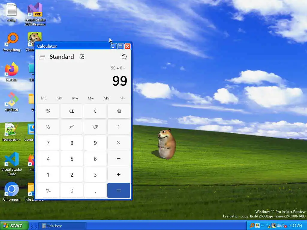
Task: Click digit 0 on keypad
Action: point(72,190)
